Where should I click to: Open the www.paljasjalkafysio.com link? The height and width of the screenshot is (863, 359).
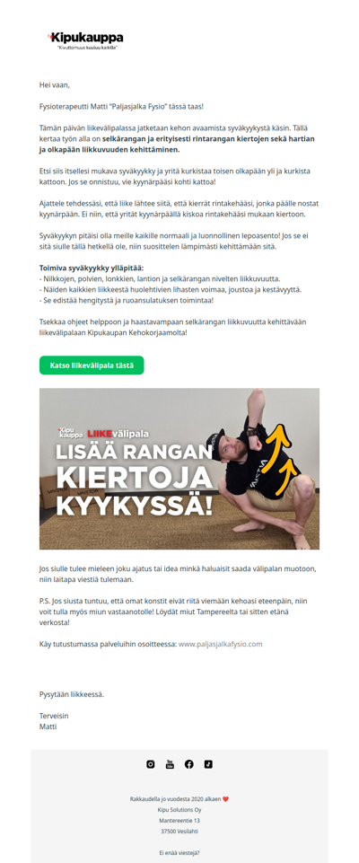click(221, 643)
